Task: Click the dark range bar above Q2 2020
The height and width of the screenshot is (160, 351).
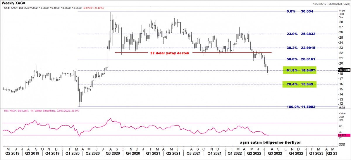Action: coord(90,146)
